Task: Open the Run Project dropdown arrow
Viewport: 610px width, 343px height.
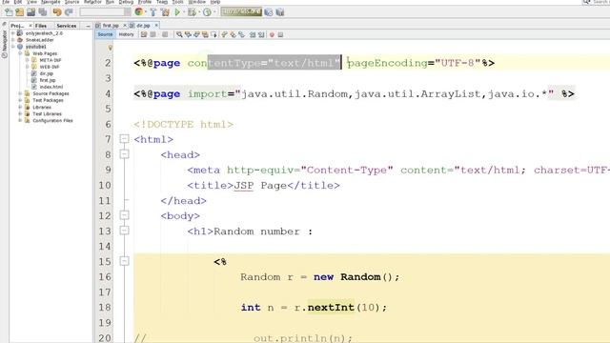Action: pos(184,12)
